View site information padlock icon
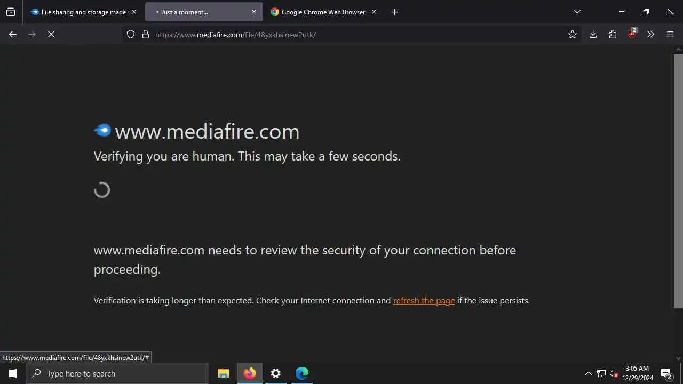 tap(146, 34)
